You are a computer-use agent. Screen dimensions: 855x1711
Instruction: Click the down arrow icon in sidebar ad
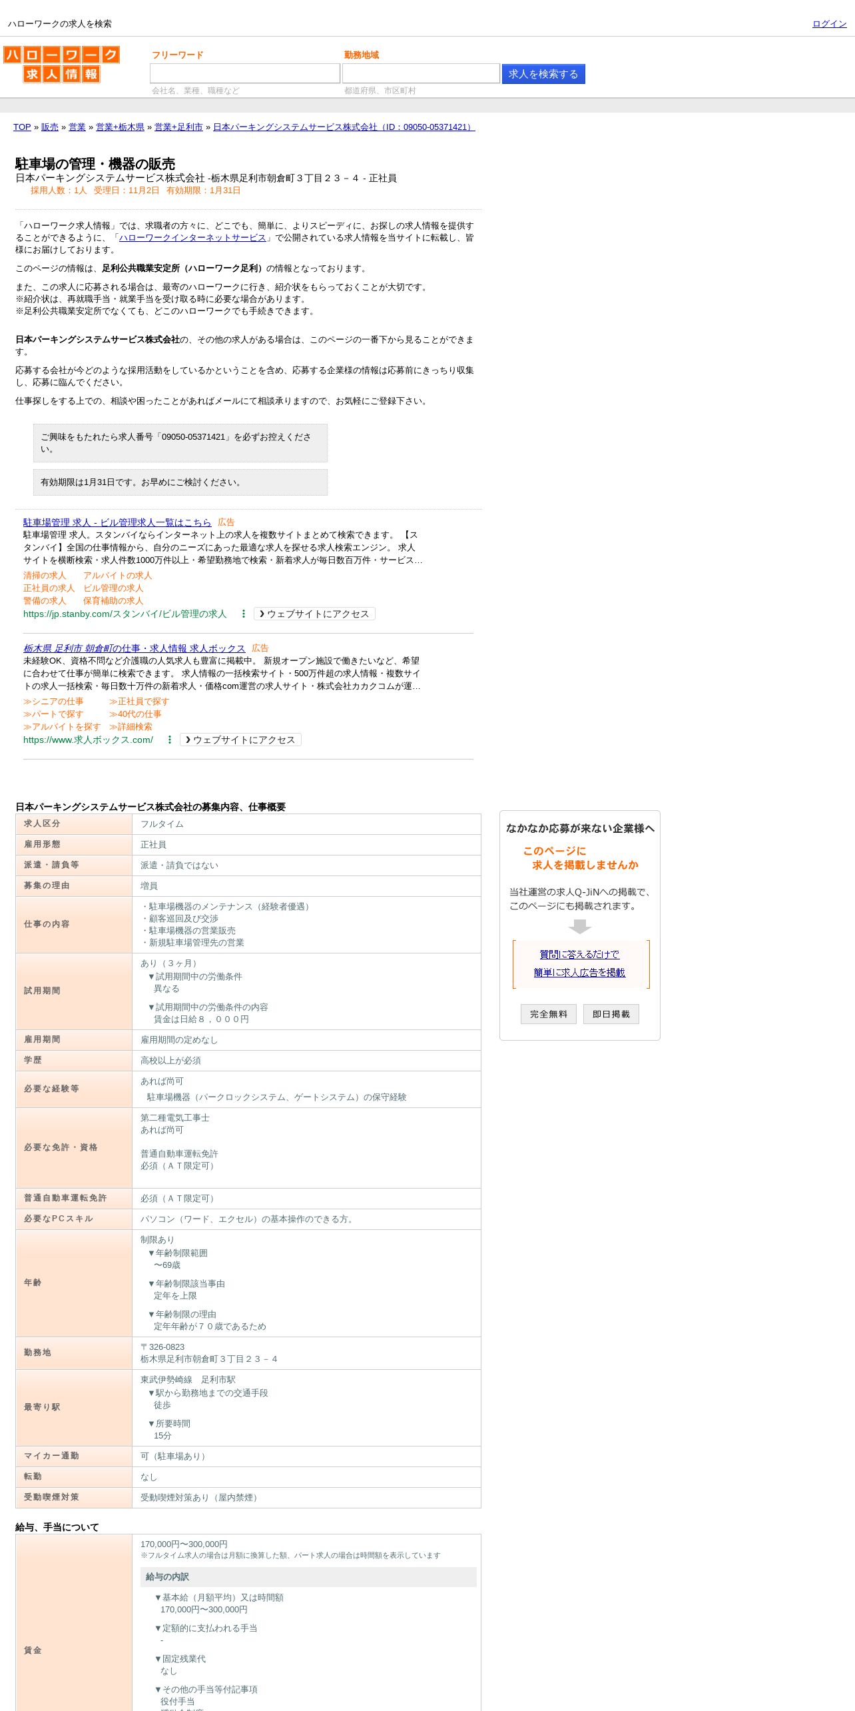coord(580,927)
